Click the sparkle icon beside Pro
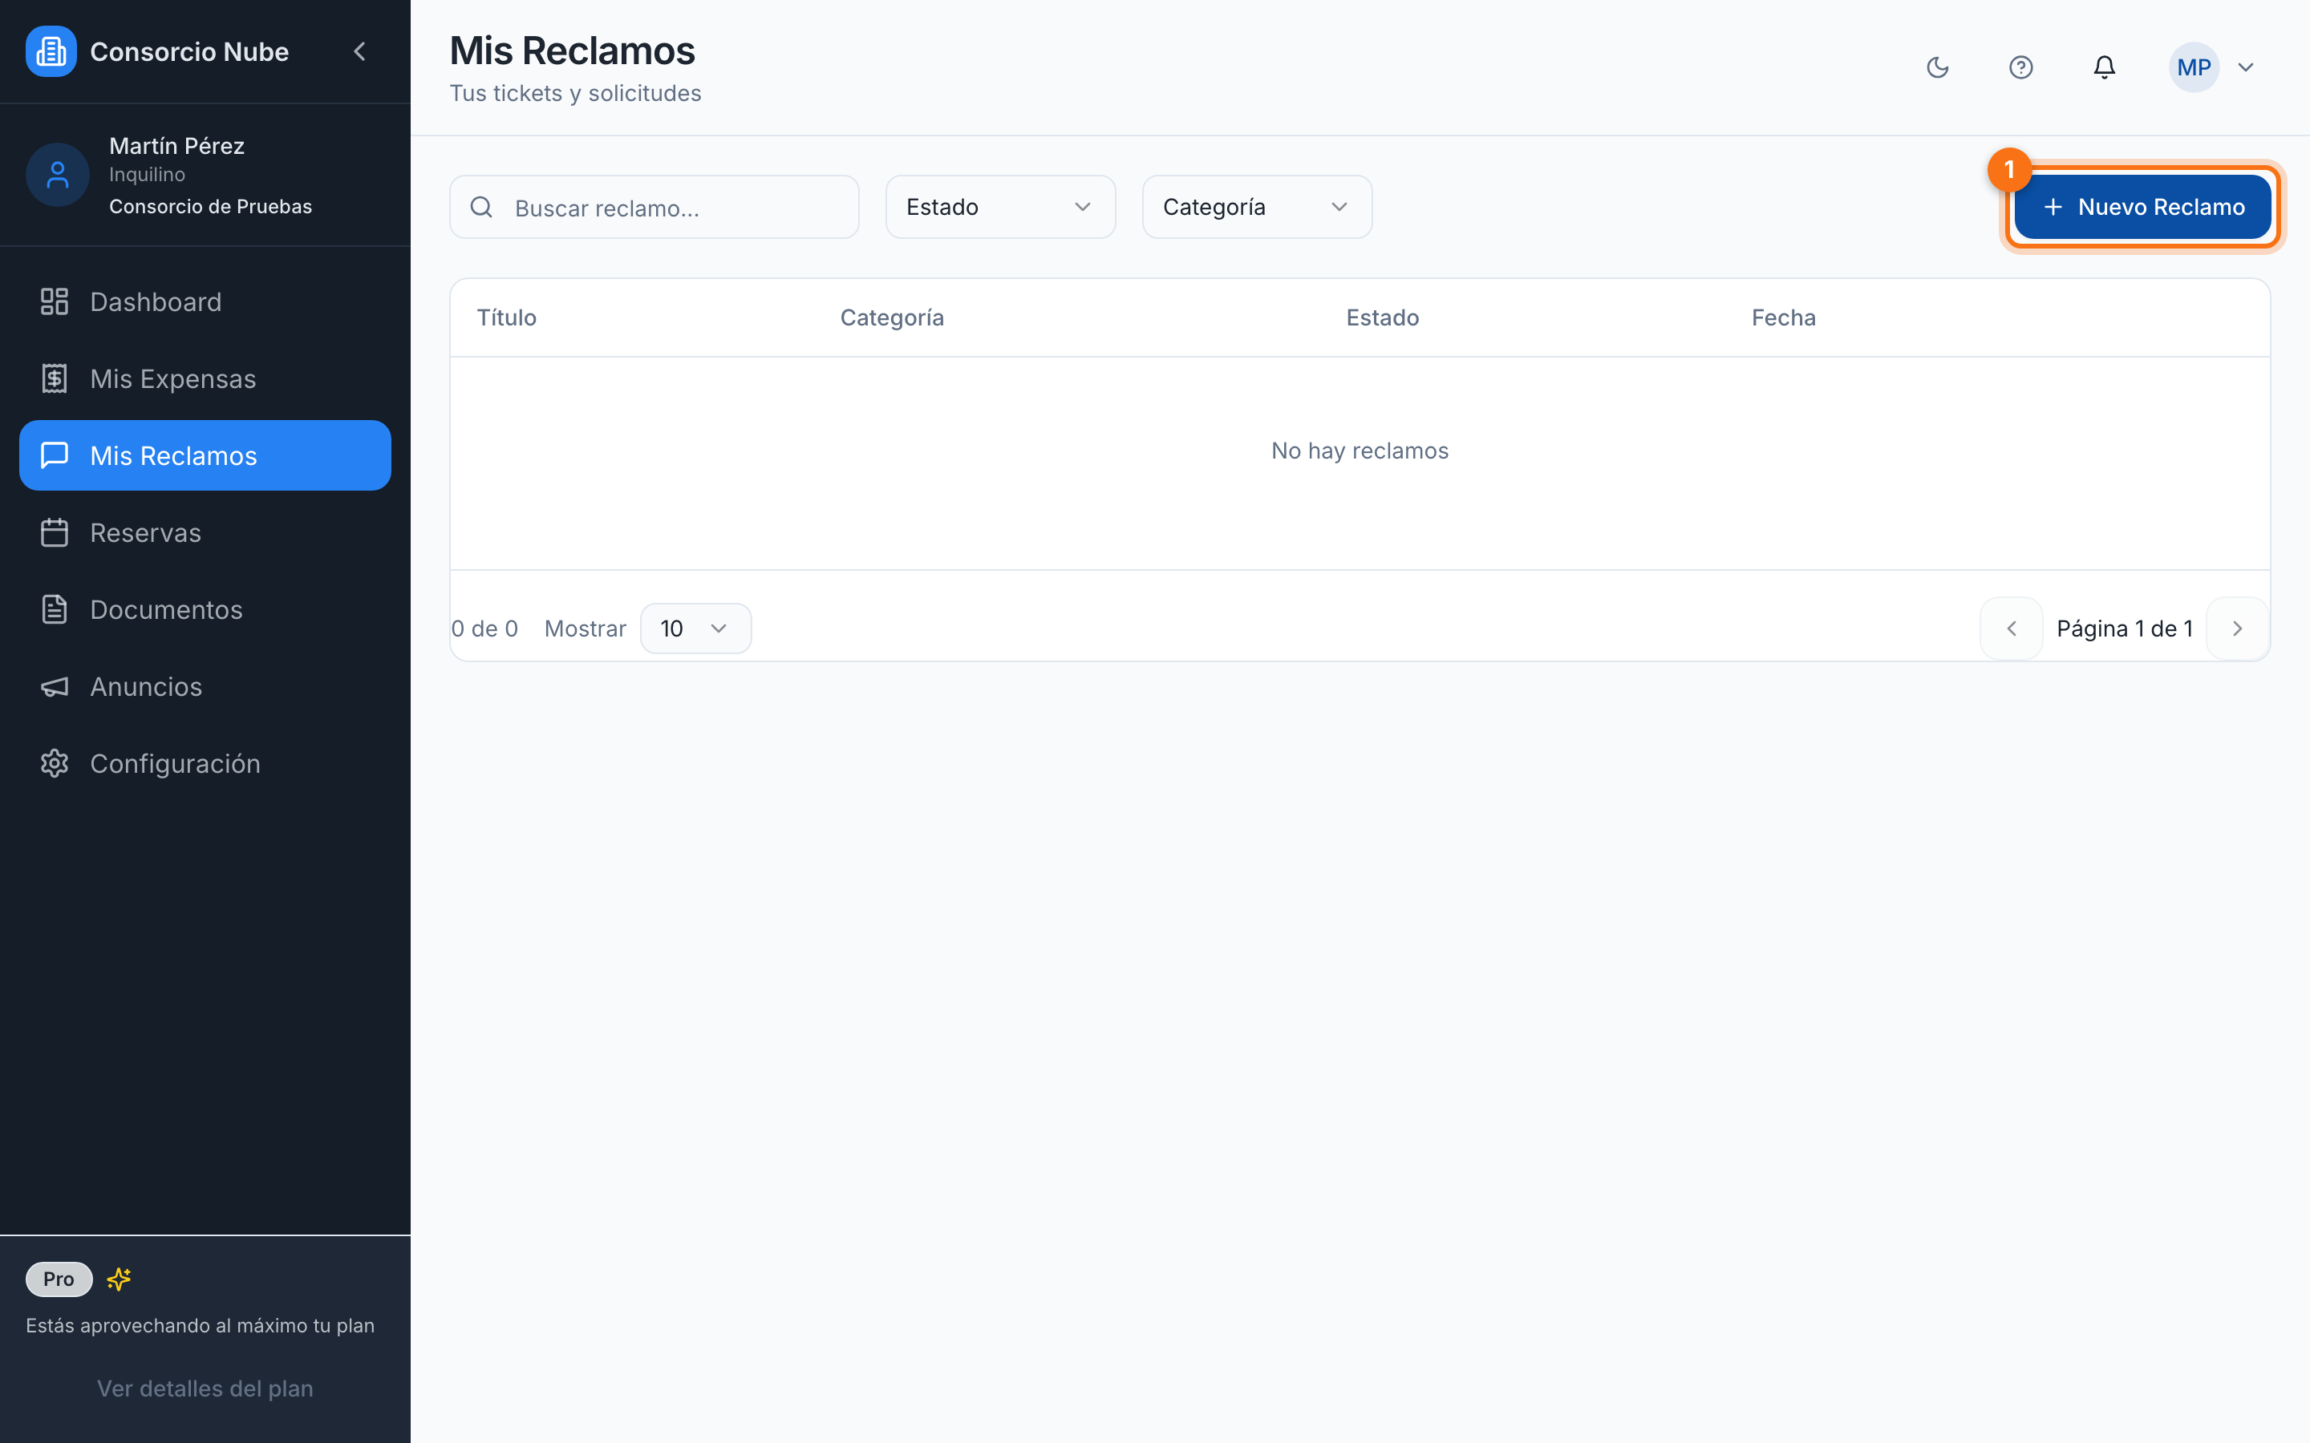Screen dimensions: 2310x1443 pos(120,1279)
